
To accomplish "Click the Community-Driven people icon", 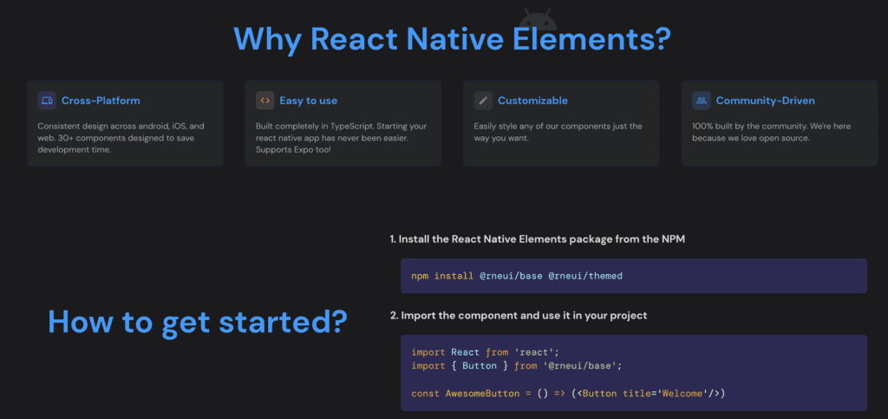I will 701,101.
